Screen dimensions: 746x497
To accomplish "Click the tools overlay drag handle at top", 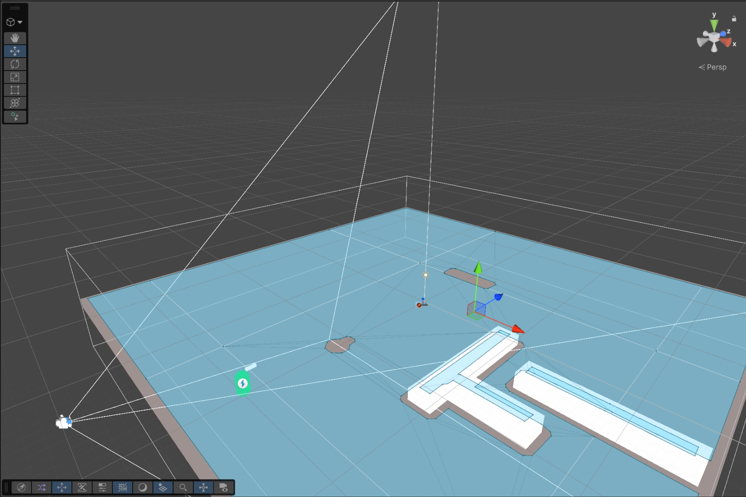I will coord(15,8).
